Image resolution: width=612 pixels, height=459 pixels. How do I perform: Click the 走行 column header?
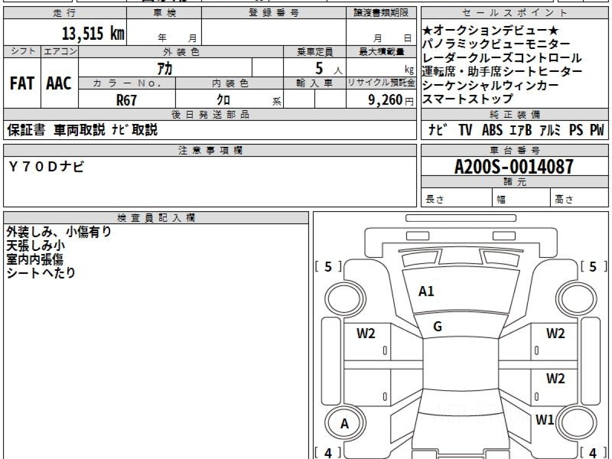[x=64, y=13]
